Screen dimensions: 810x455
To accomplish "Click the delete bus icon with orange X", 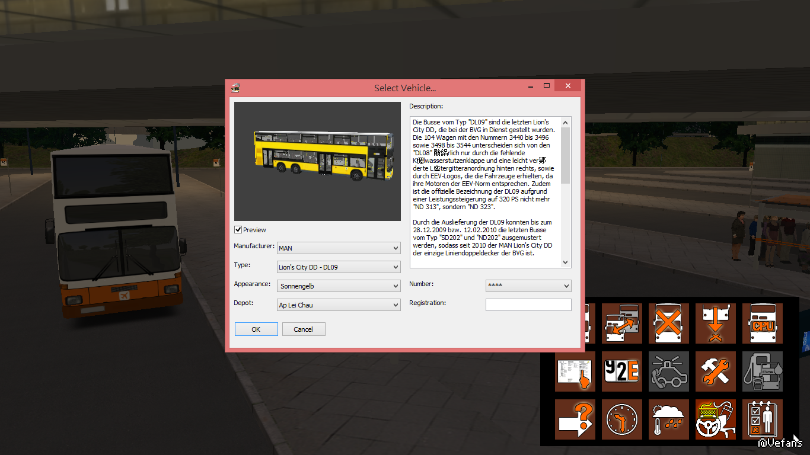I will click(x=669, y=323).
